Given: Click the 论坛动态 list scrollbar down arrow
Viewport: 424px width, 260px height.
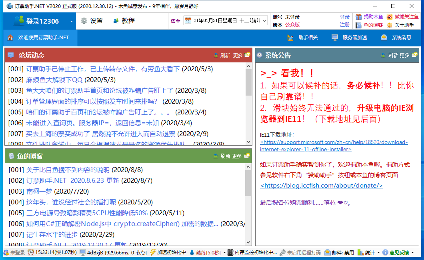Looking at the screenshot, I should (x=248, y=142).
